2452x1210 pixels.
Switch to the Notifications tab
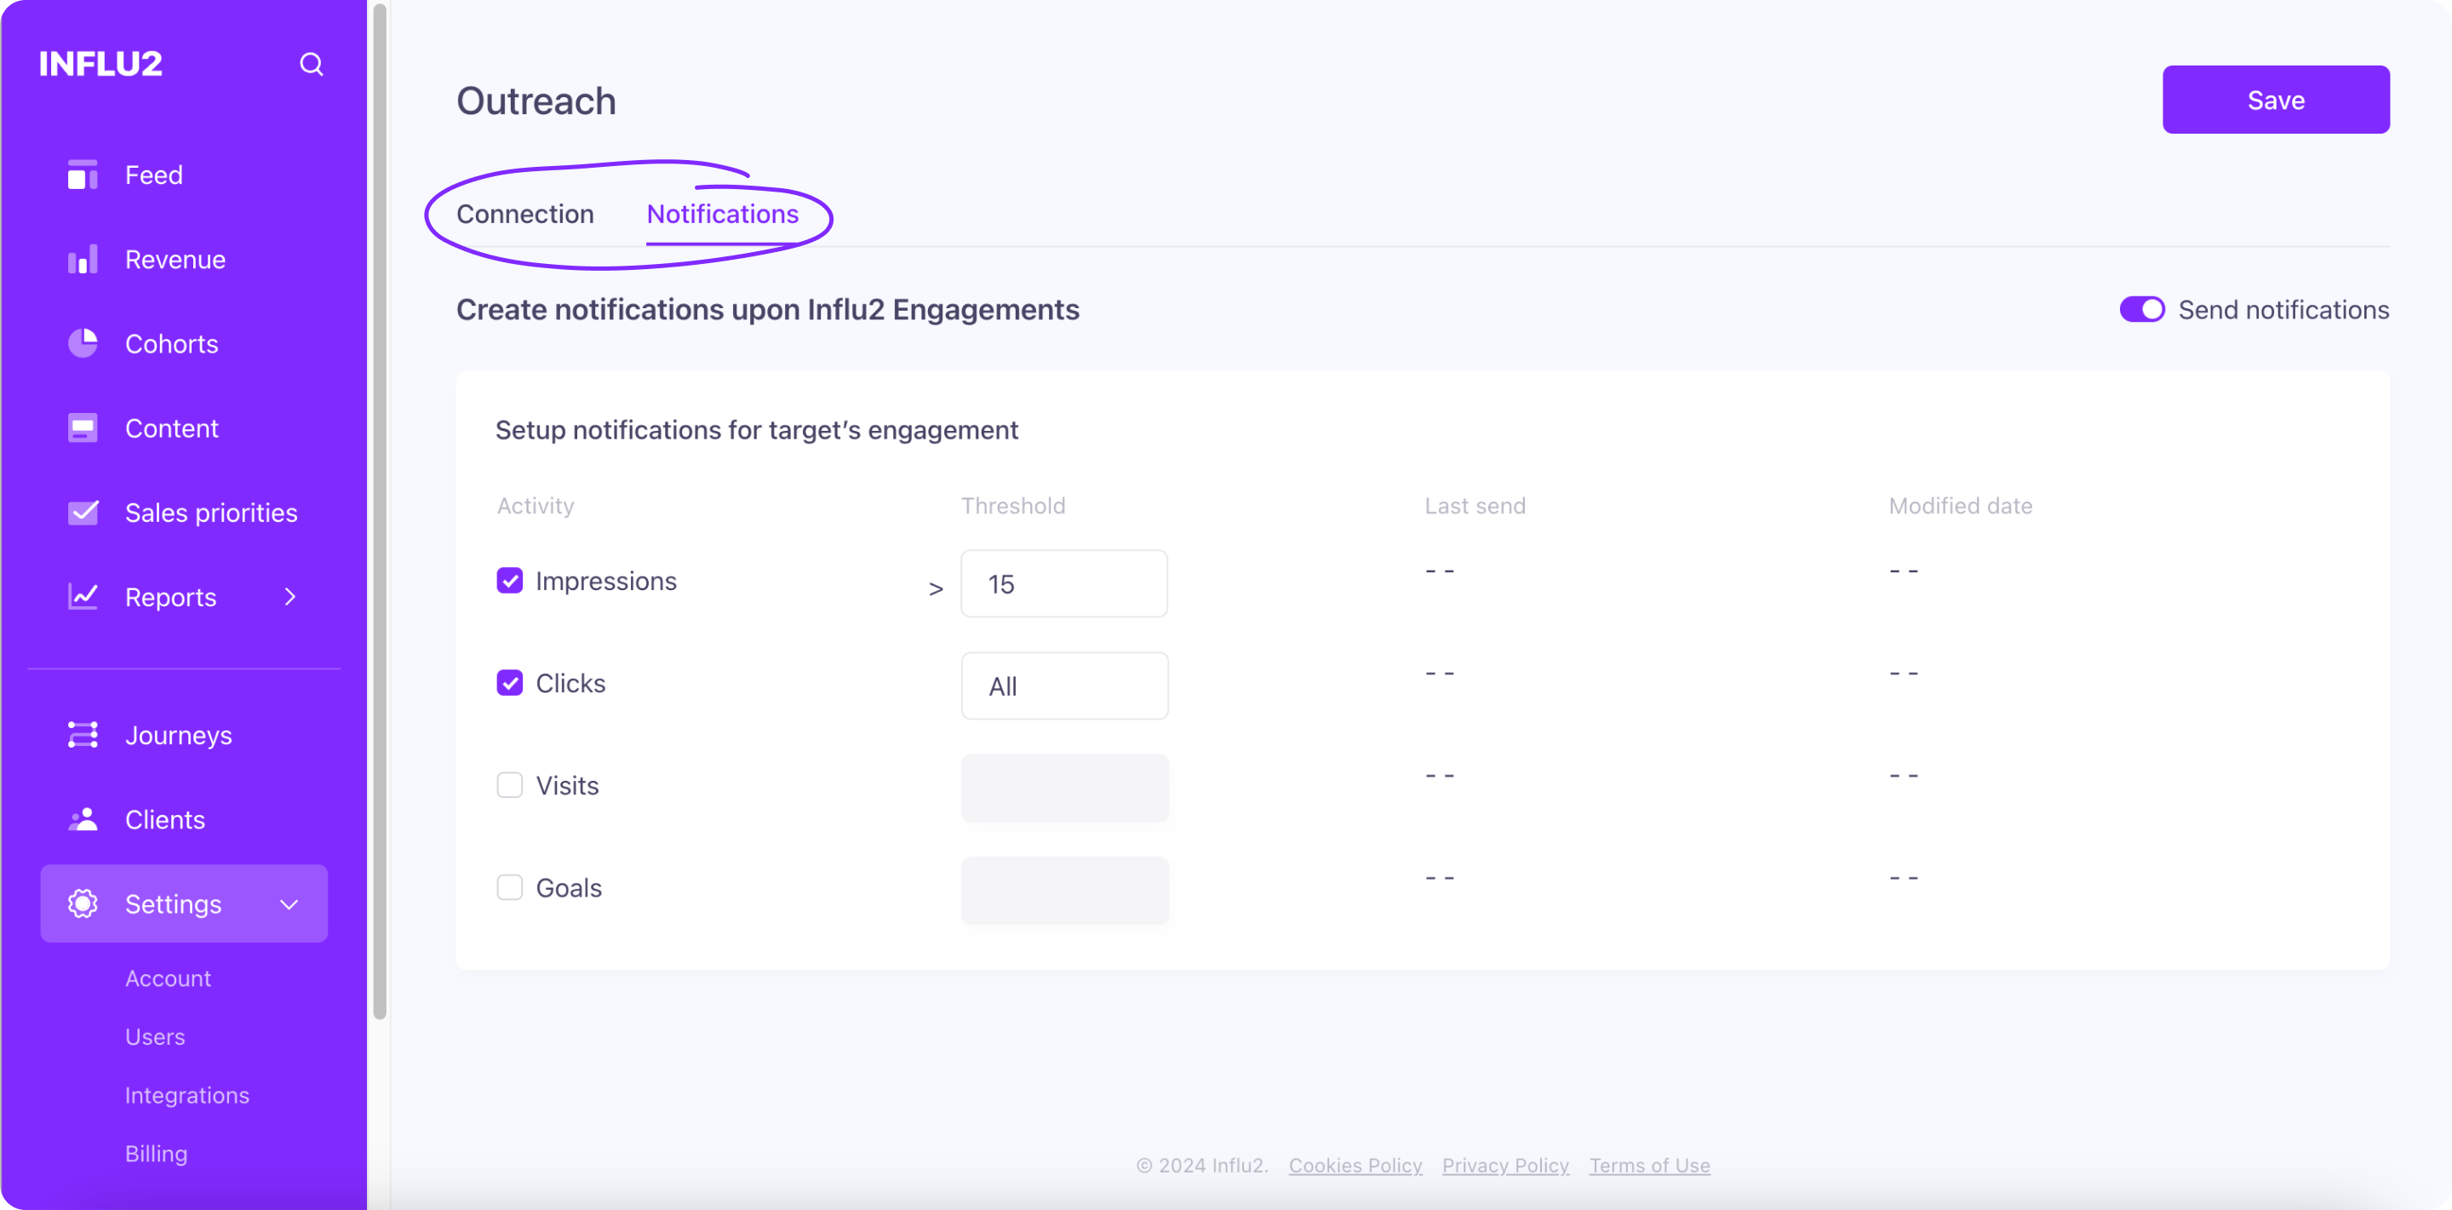tap(723, 215)
